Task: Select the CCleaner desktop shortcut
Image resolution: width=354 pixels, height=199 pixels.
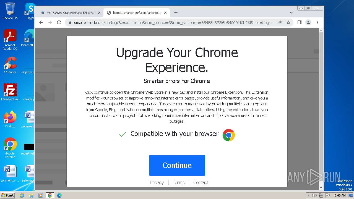Action: (10, 65)
